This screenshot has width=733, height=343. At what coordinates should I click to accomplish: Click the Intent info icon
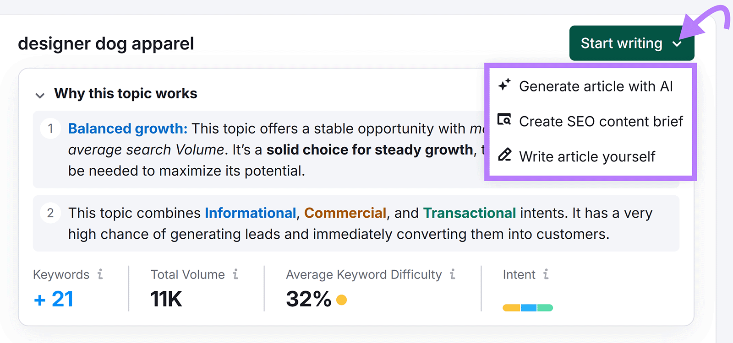545,274
